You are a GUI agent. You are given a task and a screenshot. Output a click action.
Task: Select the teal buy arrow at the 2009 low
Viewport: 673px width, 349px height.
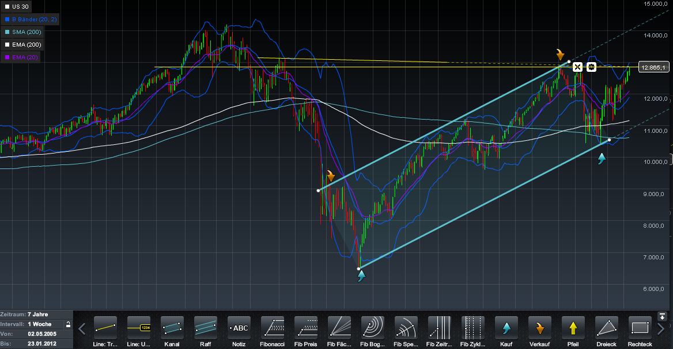[361, 276]
